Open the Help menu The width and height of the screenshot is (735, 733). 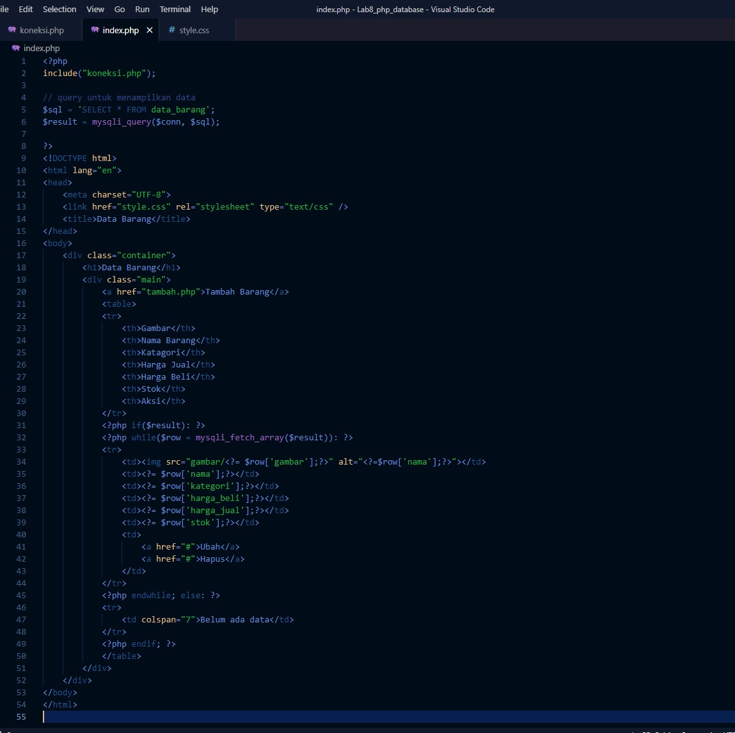point(209,9)
